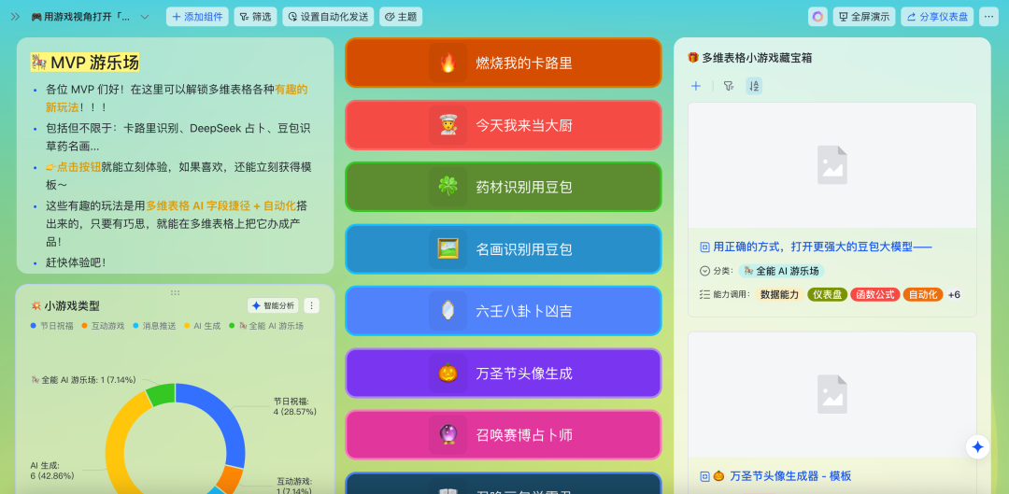
Task: Click the floating AI sparkle button
Action: click(977, 447)
